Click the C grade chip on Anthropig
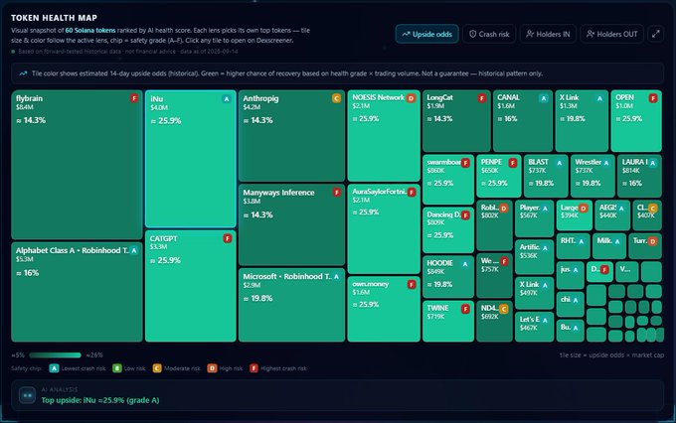 pos(336,98)
